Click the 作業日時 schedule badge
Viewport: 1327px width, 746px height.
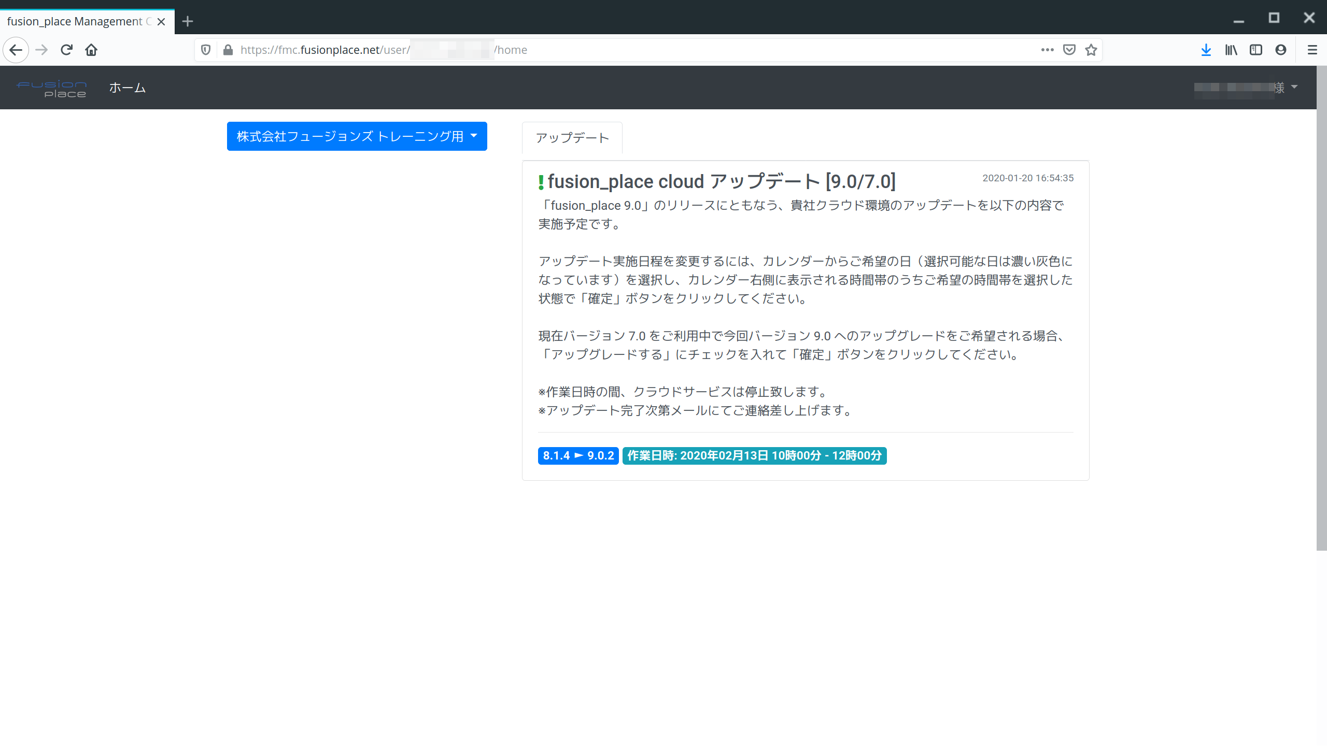[754, 456]
